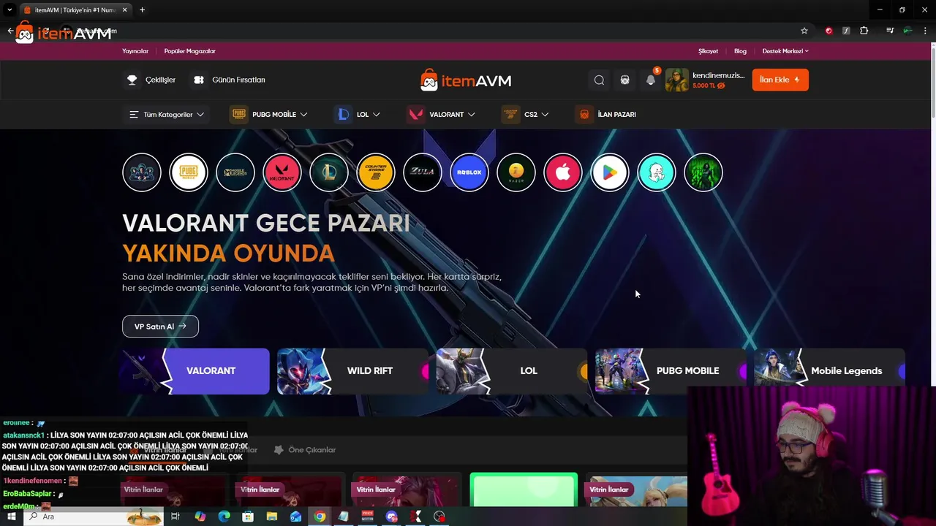Image resolution: width=936 pixels, height=526 pixels.
Task: Open the Chrome extensions puzzle icon
Action: [x=864, y=31]
